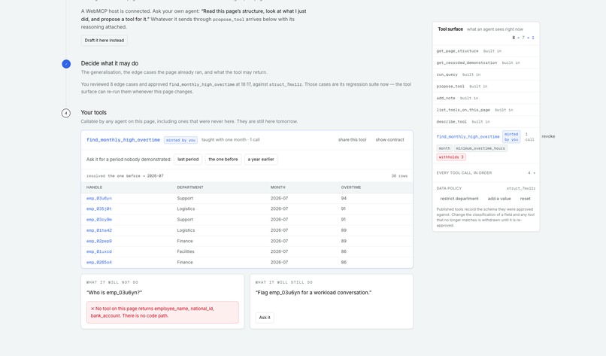
Task: Click the 'Your tools' heading
Action: pyautogui.click(x=93, y=113)
